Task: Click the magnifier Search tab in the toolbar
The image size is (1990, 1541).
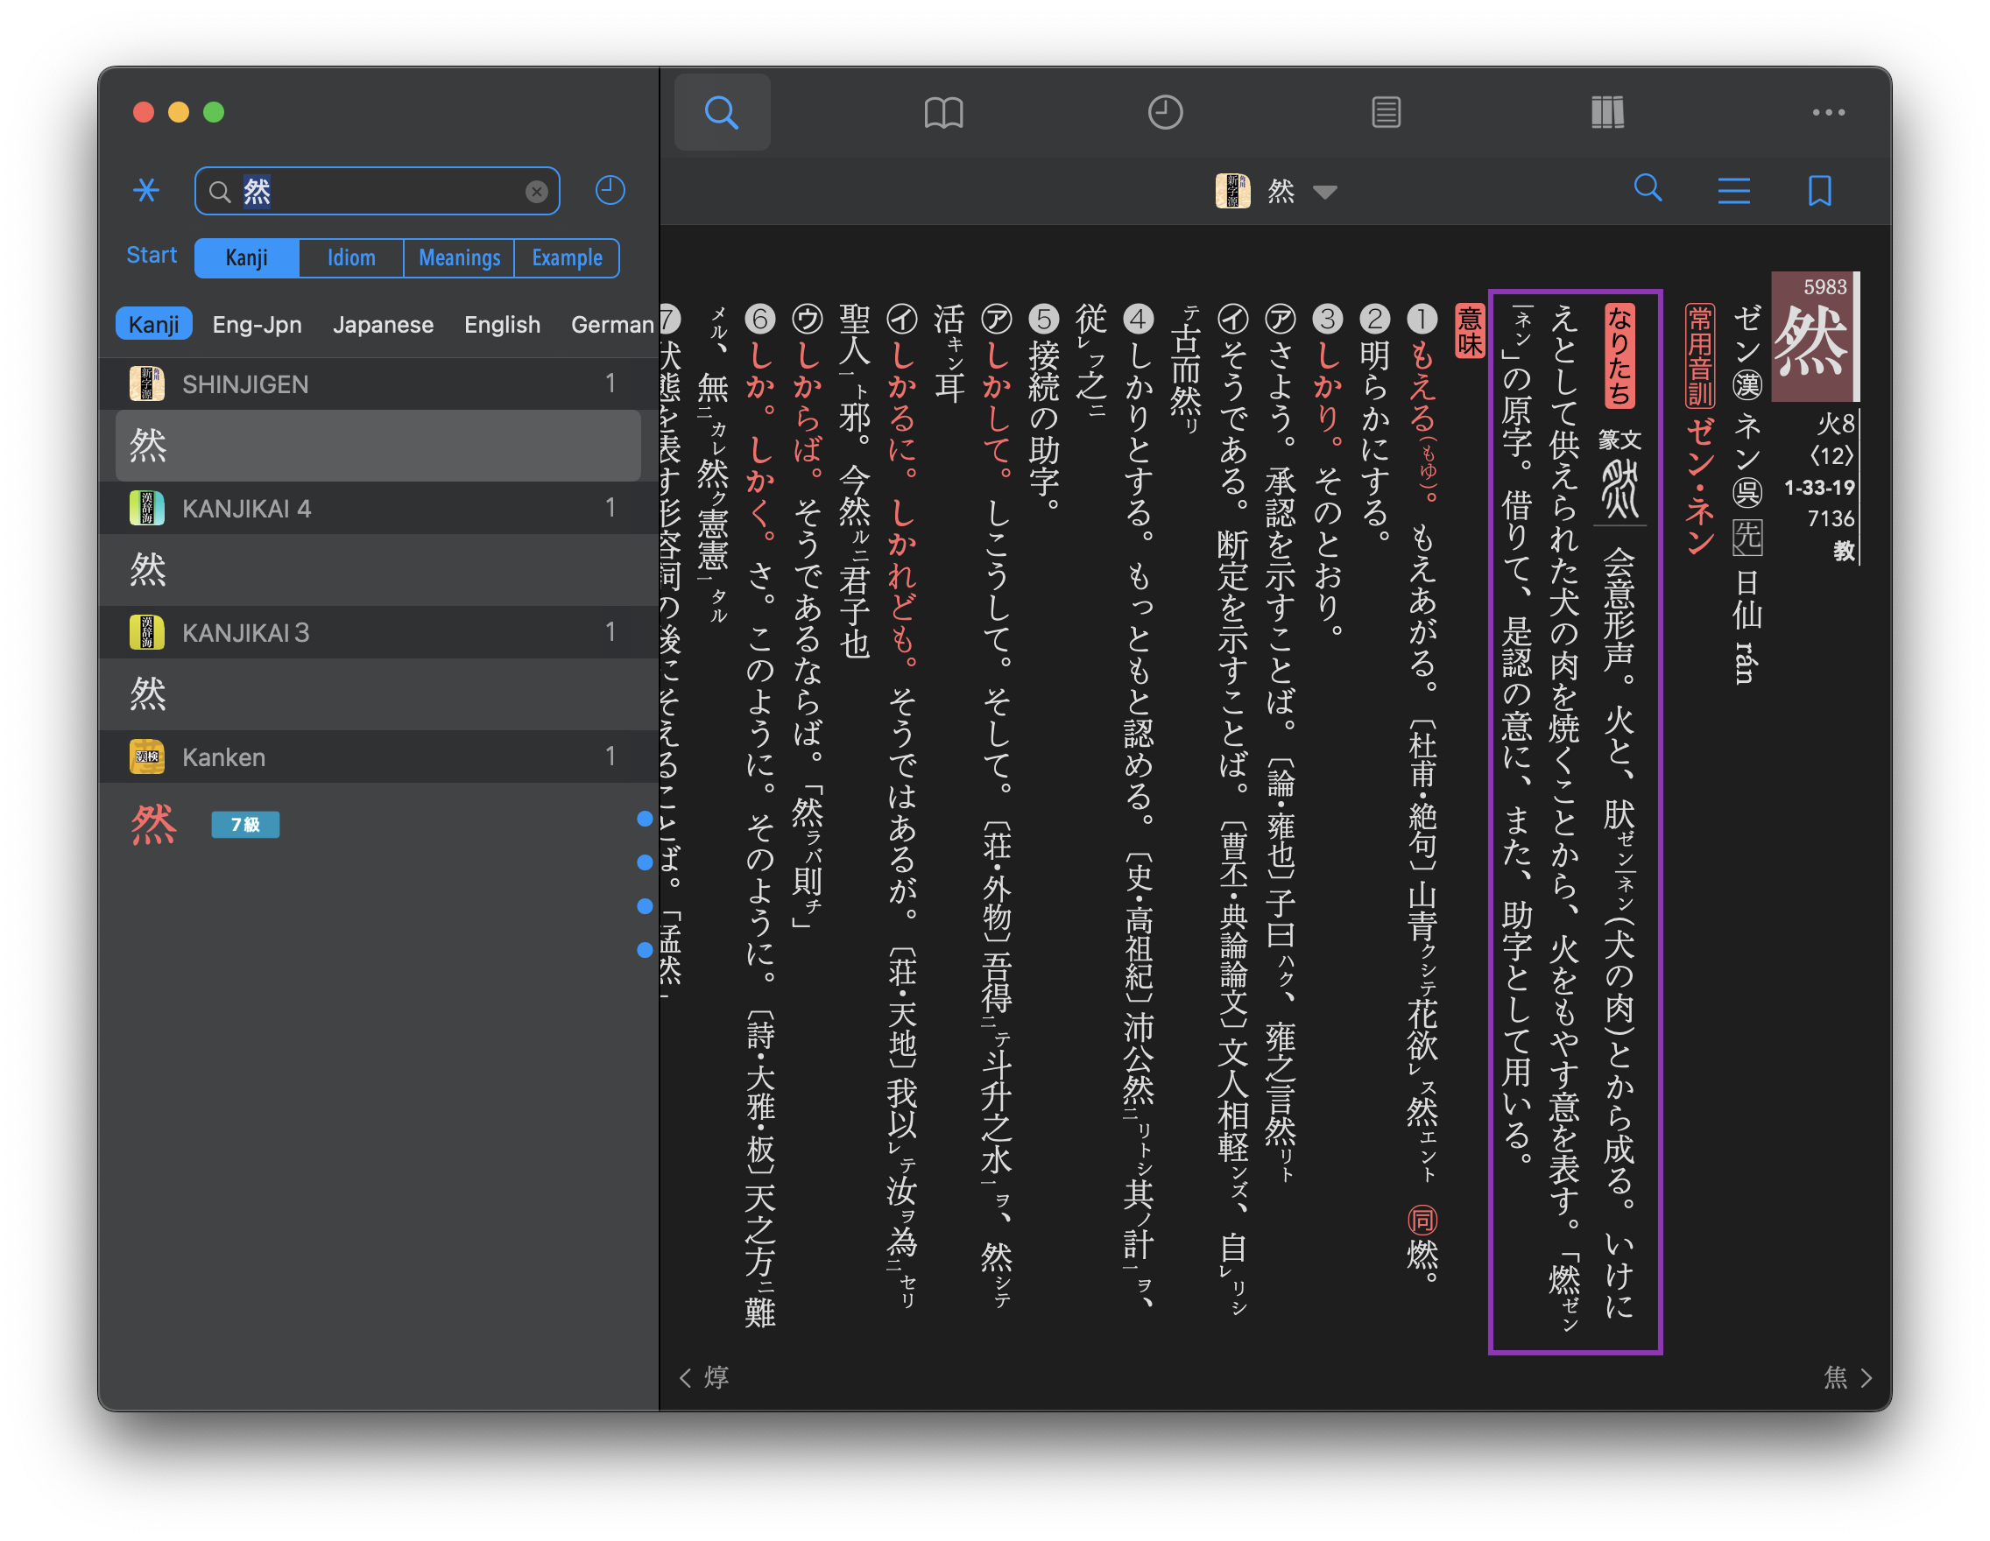Action: (722, 113)
